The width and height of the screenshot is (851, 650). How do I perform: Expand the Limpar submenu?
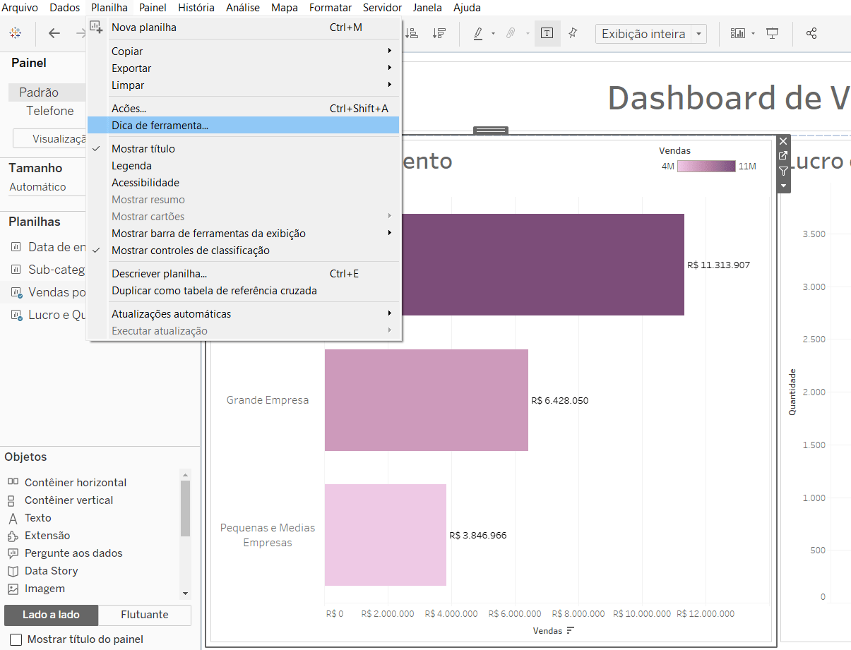pyautogui.click(x=244, y=85)
